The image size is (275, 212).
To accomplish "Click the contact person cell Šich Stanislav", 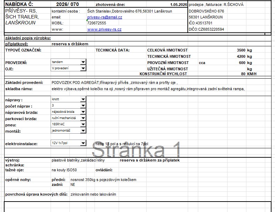I will (129, 11).
